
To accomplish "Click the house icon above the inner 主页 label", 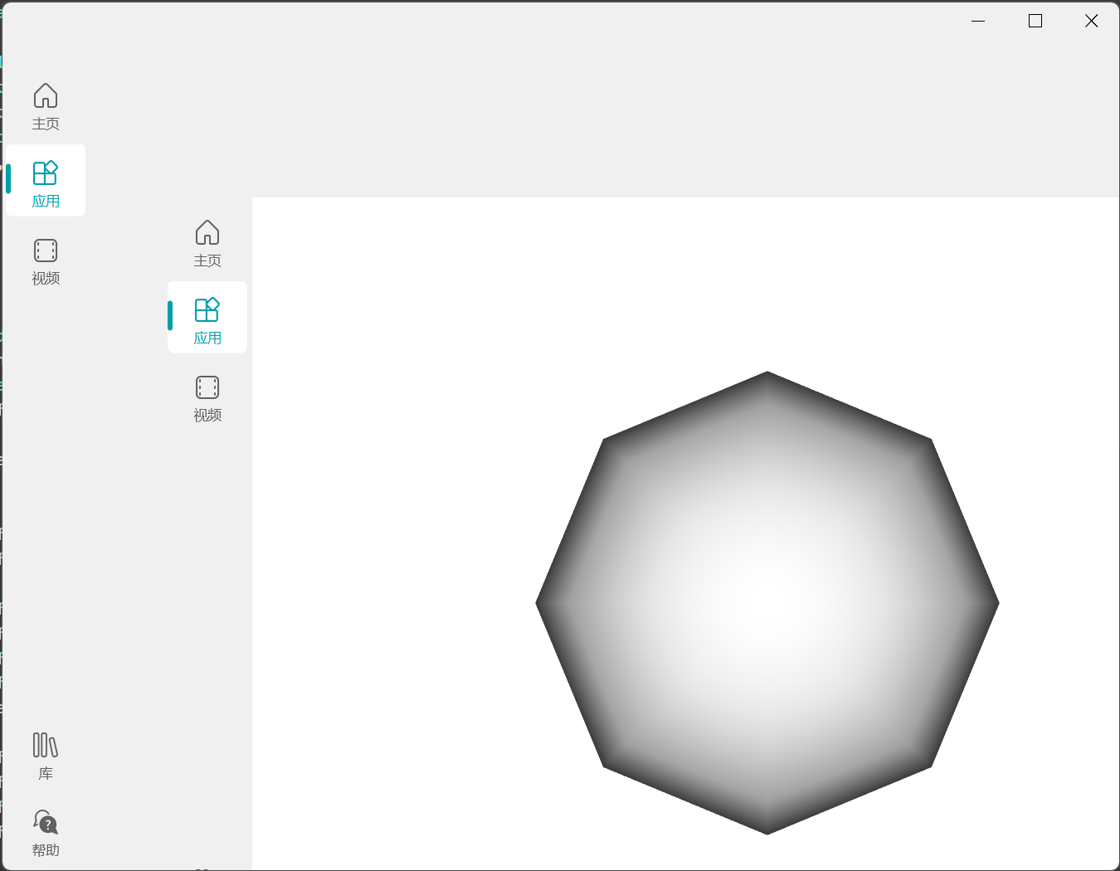I will pos(207,233).
